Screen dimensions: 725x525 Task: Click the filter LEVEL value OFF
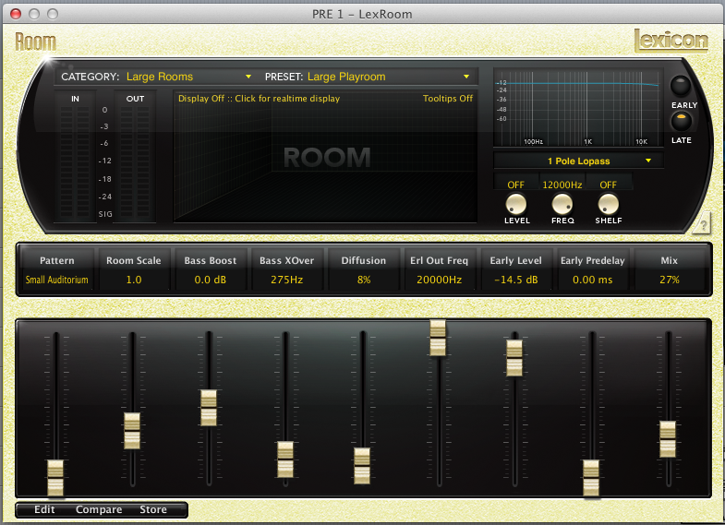tap(516, 185)
